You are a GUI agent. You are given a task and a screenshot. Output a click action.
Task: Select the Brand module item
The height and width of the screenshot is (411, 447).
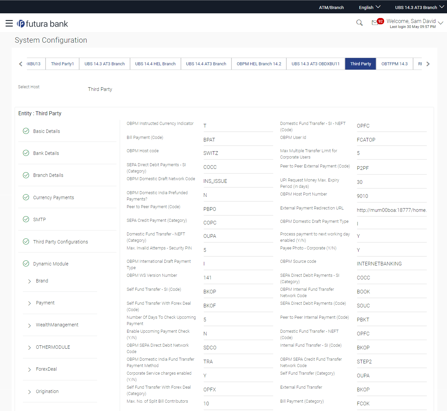[x=42, y=281]
